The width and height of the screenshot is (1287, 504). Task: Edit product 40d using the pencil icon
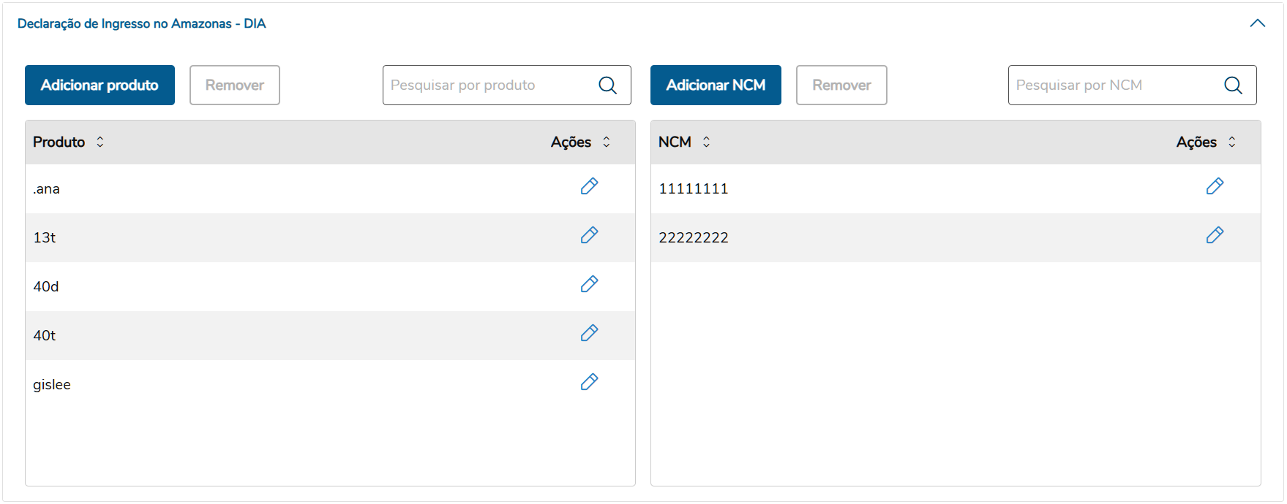pyautogui.click(x=589, y=284)
